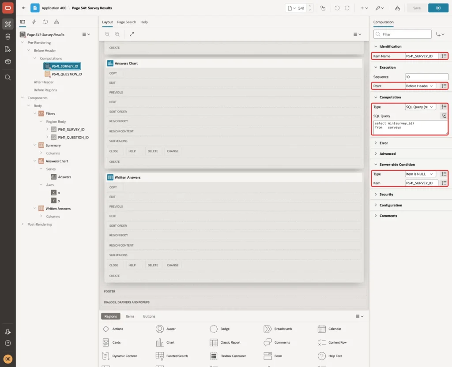Expand the Comments section

(x=376, y=216)
